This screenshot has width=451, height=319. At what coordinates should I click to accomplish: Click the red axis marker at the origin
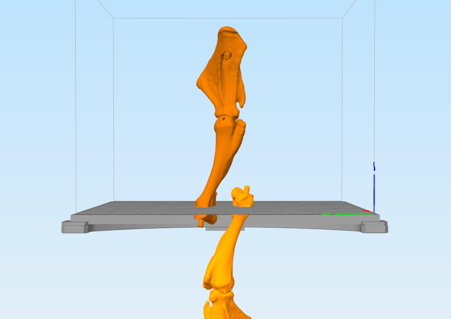coord(368,212)
